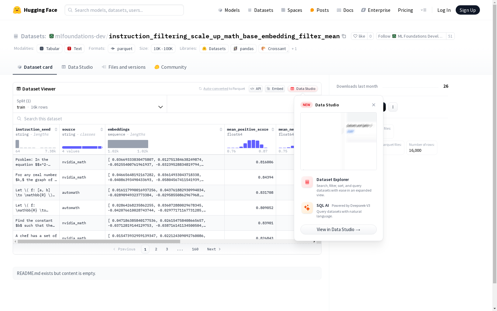Click the Log In link

pos(444,10)
